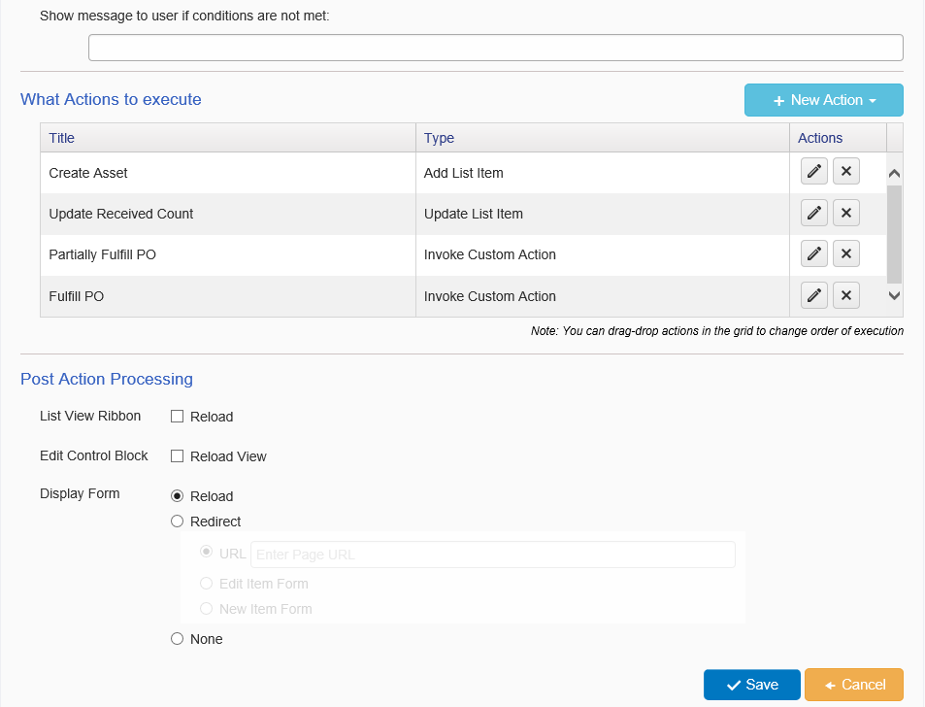Choose None for Display Form

177,639
